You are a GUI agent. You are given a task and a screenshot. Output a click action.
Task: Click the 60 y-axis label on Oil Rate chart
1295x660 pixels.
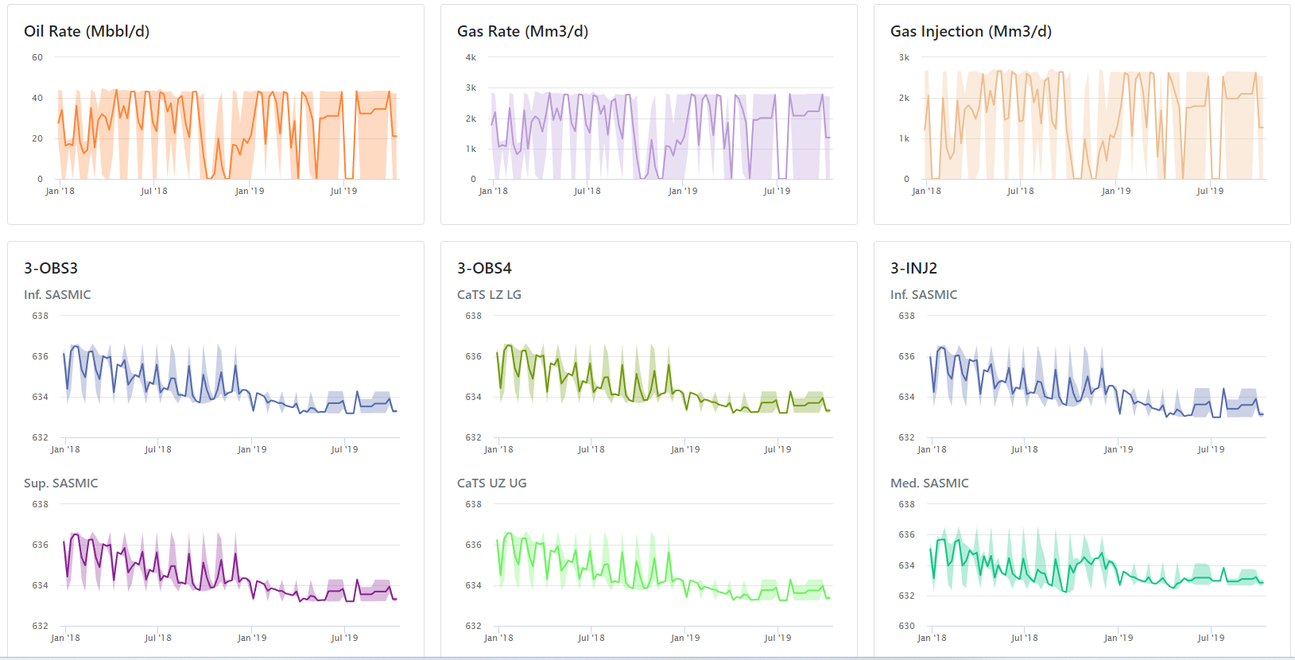(37, 57)
